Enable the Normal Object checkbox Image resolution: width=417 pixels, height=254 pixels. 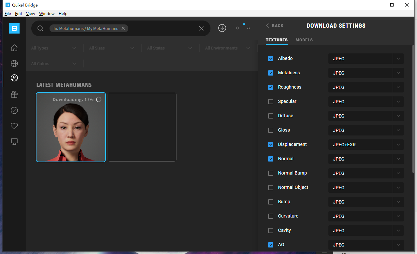(x=271, y=188)
